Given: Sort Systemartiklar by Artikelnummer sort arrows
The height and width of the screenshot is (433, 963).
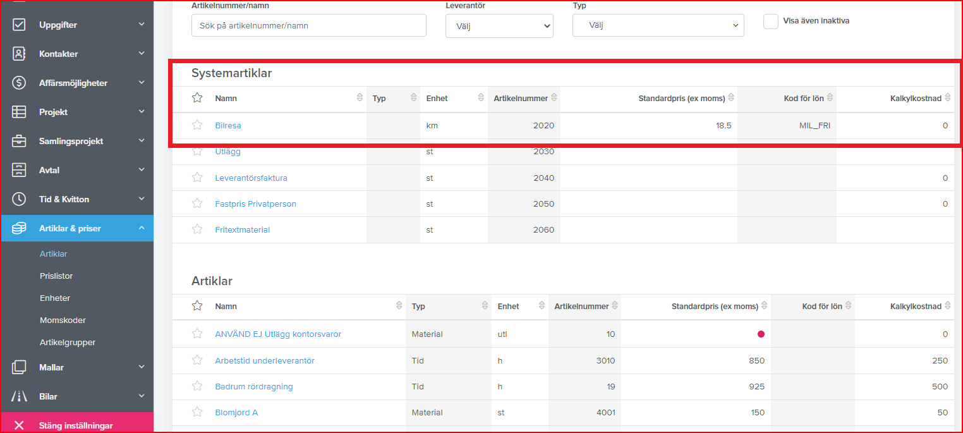Looking at the screenshot, I should (554, 98).
